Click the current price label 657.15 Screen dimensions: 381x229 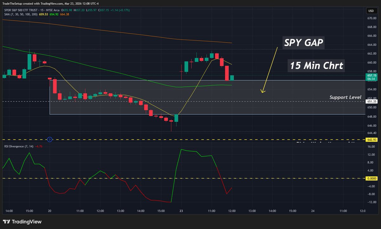click(372, 76)
